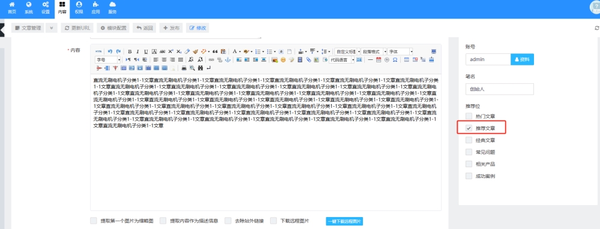Insert horizontal rule line
Image resolution: width=600 pixels, height=229 pixels.
pos(370,59)
